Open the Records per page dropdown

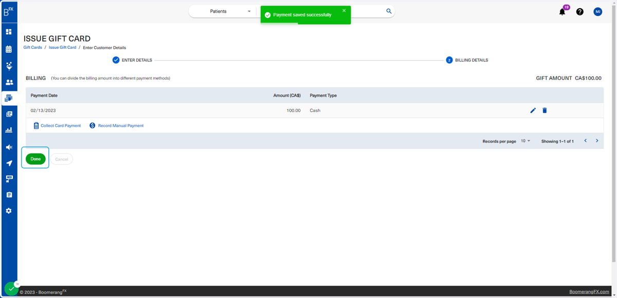click(x=525, y=141)
